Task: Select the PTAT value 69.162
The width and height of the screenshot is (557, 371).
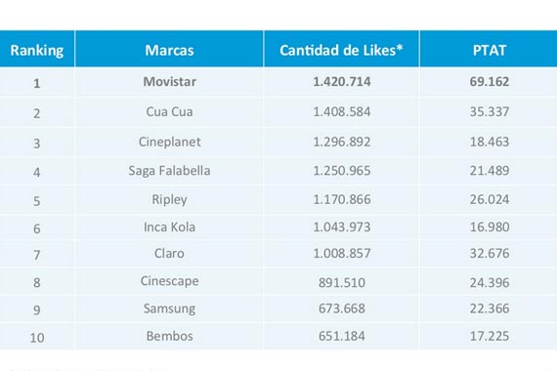Action: (x=490, y=82)
